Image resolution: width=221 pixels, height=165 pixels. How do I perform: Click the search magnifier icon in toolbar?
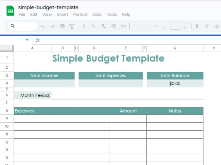point(13,26)
